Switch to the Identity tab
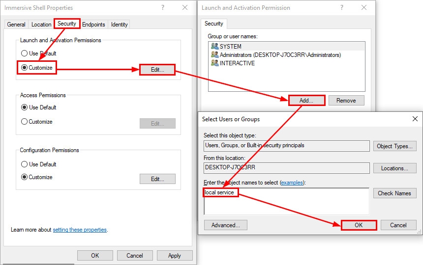The width and height of the screenshot is (423, 265). (120, 25)
